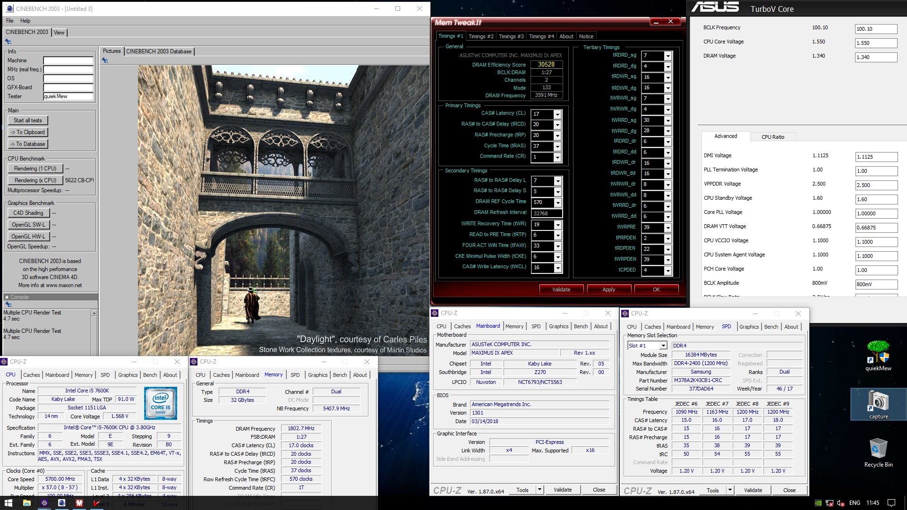This screenshot has width=907, height=510.
Task: Click Apply in Mem TweakIt
Action: point(608,289)
